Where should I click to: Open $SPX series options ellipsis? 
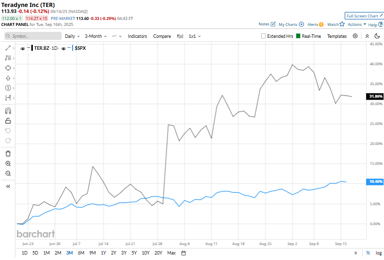coord(69,48)
